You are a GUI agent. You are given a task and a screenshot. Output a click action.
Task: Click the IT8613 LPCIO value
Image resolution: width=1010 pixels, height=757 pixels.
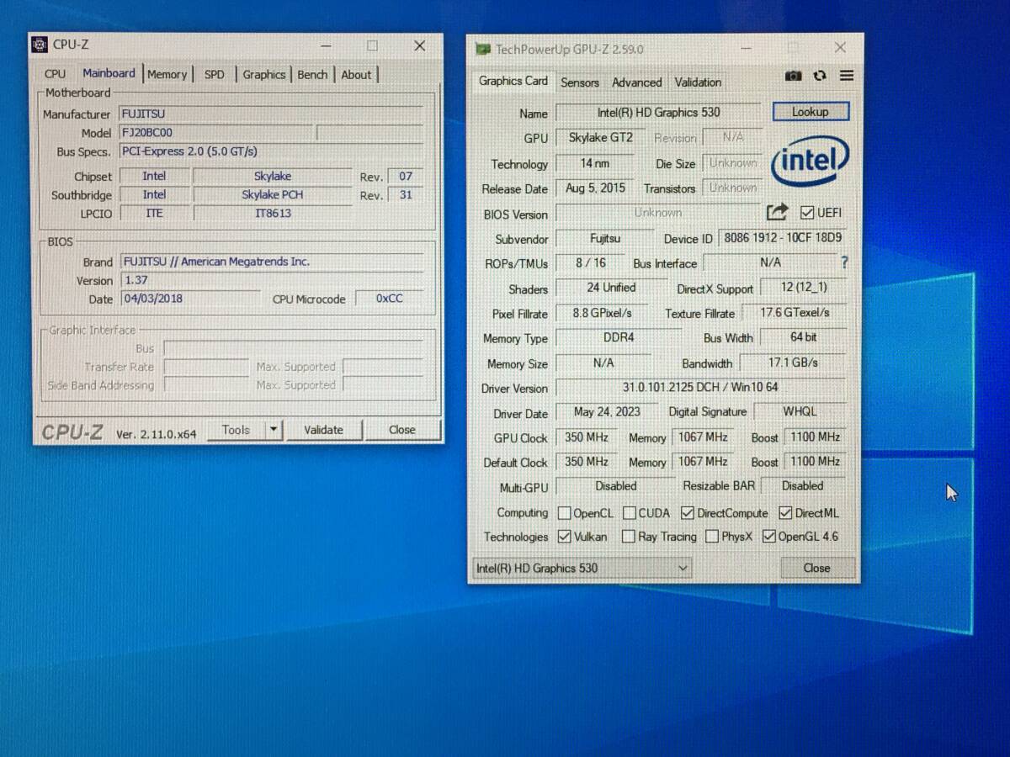pos(273,214)
